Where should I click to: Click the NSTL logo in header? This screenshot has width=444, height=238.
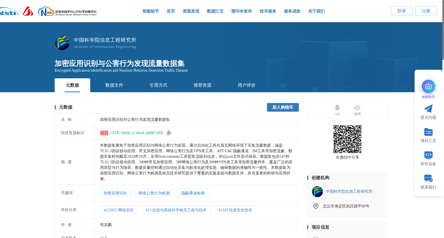pos(9,12)
